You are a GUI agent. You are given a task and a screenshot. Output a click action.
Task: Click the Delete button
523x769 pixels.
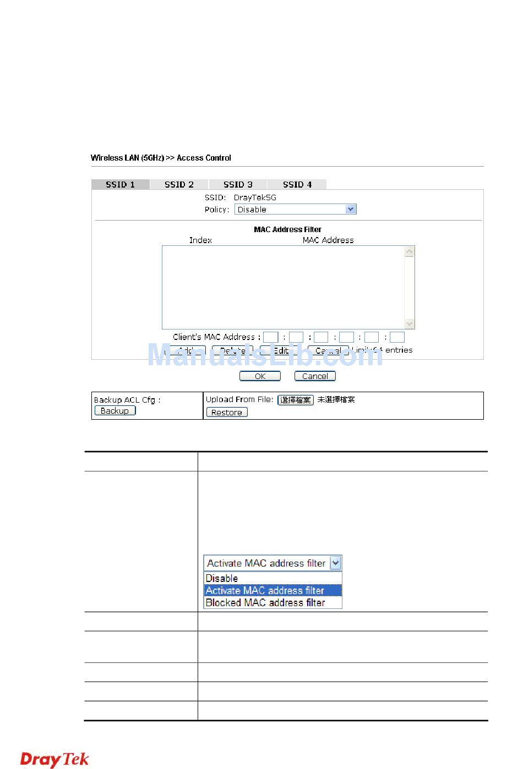pos(232,350)
